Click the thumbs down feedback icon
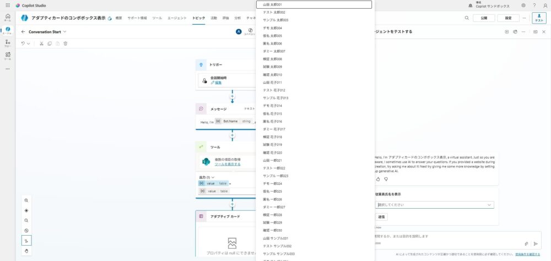551x261 pixels. pyautogui.click(x=386, y=179)
